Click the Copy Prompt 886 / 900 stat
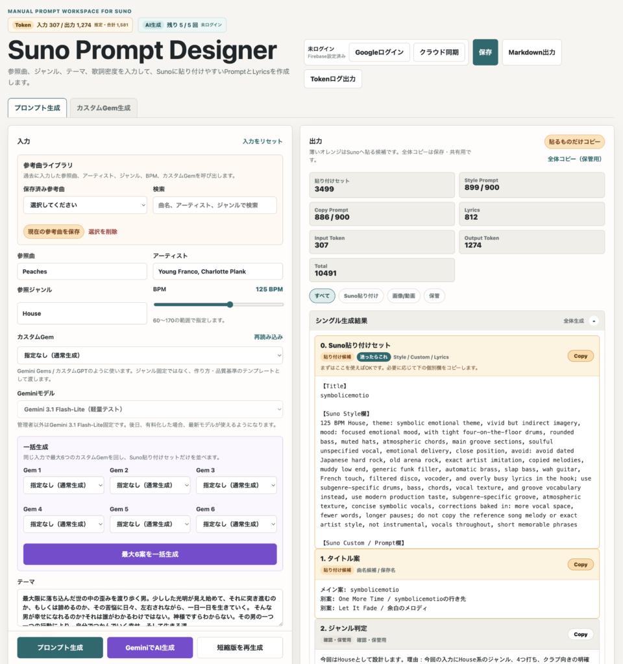 (x=382, y=214)
